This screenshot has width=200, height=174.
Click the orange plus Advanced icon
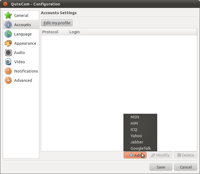tap(8, 80)
